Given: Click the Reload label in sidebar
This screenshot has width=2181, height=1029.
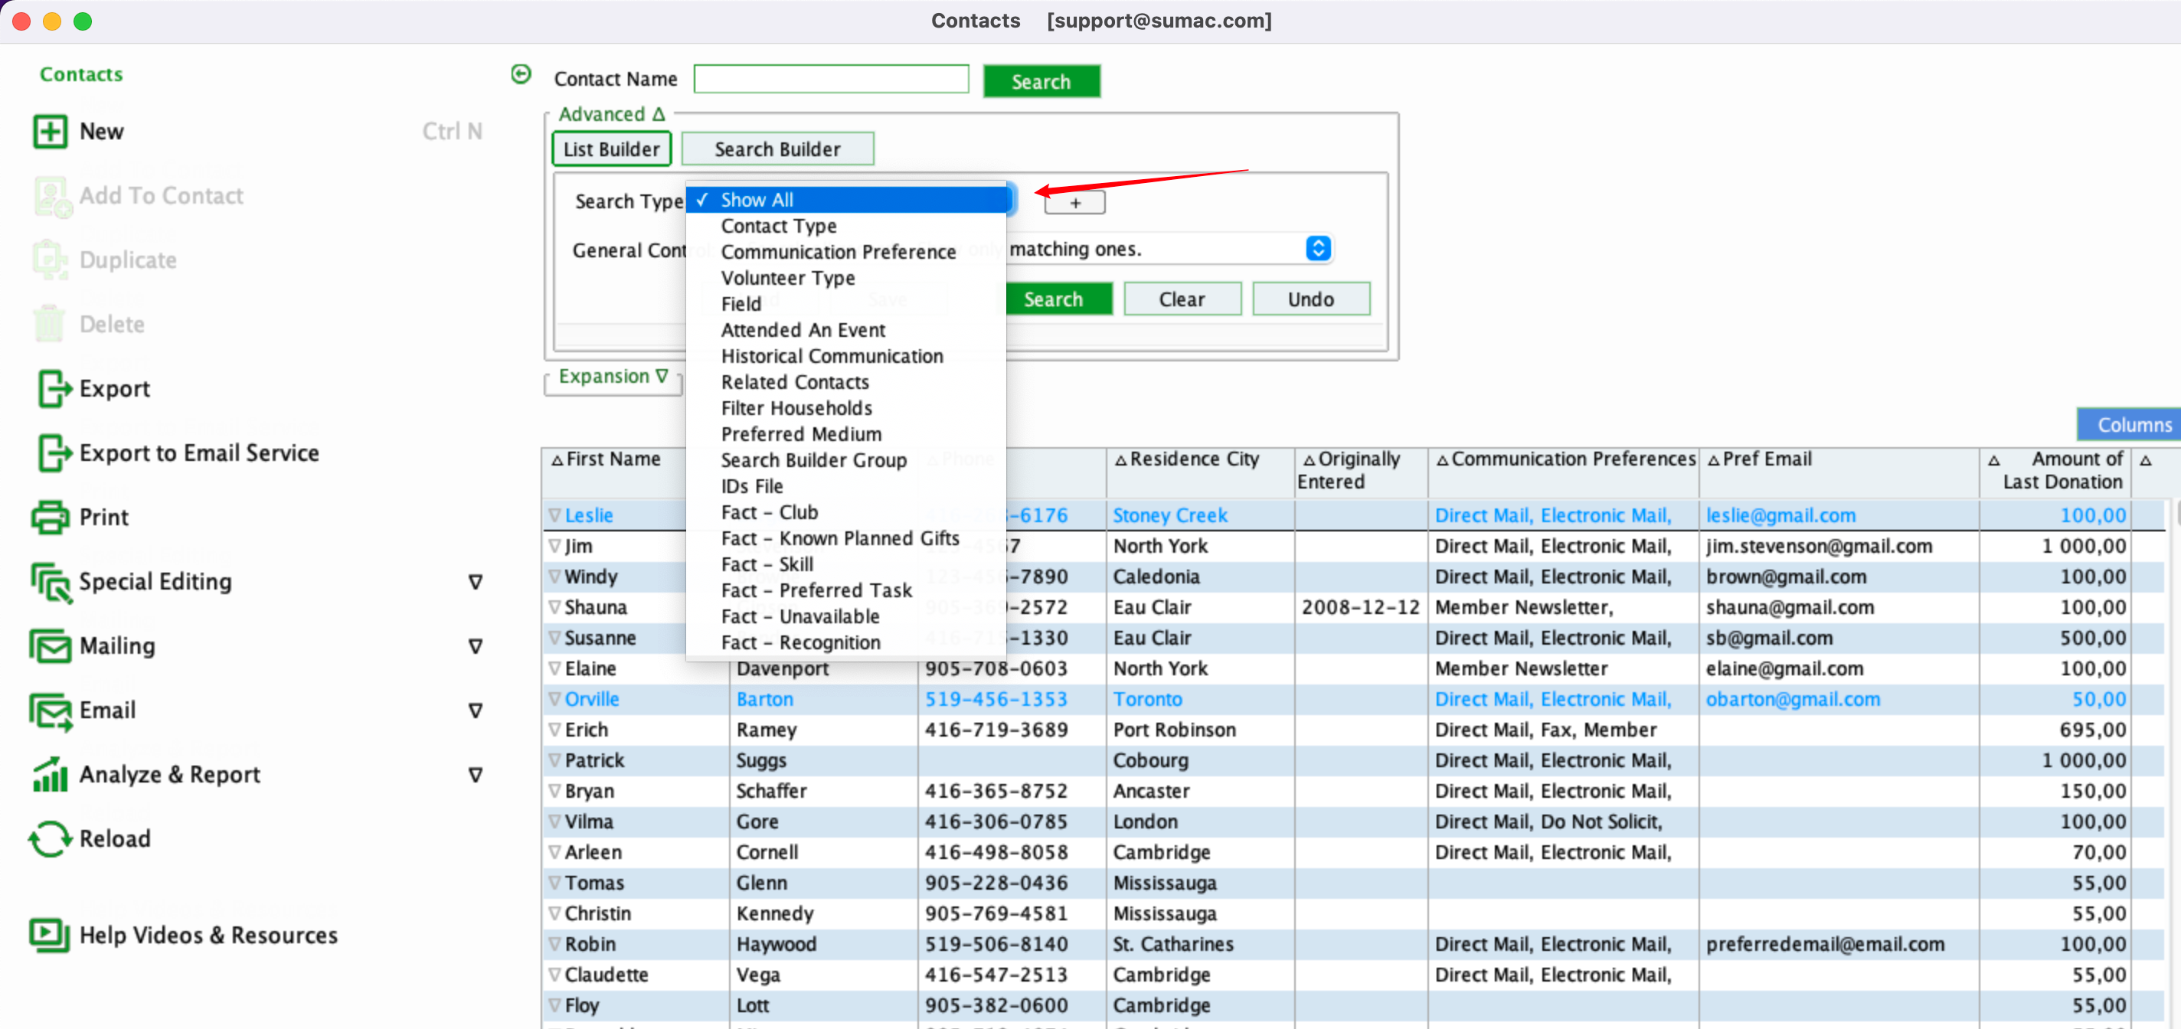Looking at the screenshot, I should point(115,838).
